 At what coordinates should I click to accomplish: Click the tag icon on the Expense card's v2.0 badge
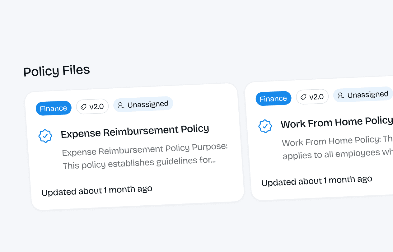pos(83,107)
